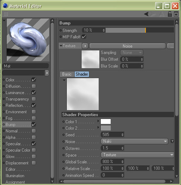Click the arrow icon right of Naki dropdown
This screenshot has width=181, height=185.
tap(172, 141)
